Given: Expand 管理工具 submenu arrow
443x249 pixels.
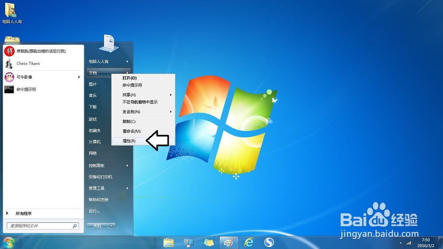Looking at the screenshot, I should 127,188.
